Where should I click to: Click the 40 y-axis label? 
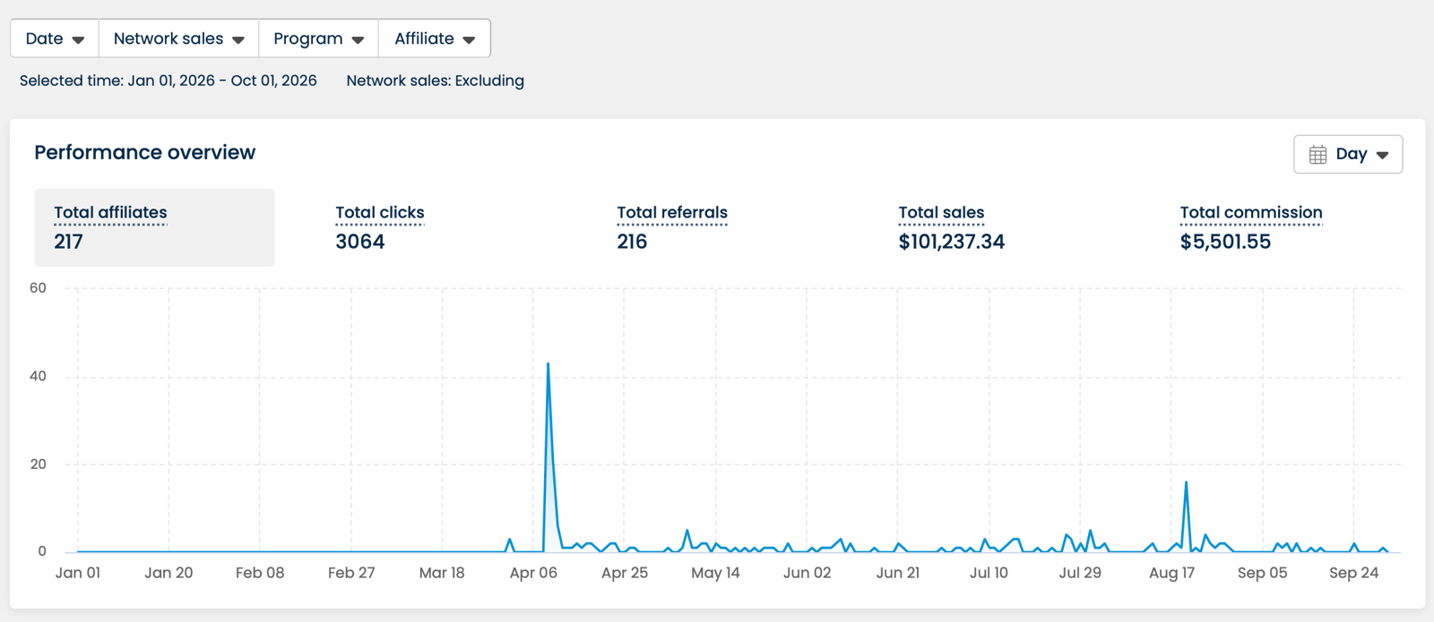coord(38,376)
